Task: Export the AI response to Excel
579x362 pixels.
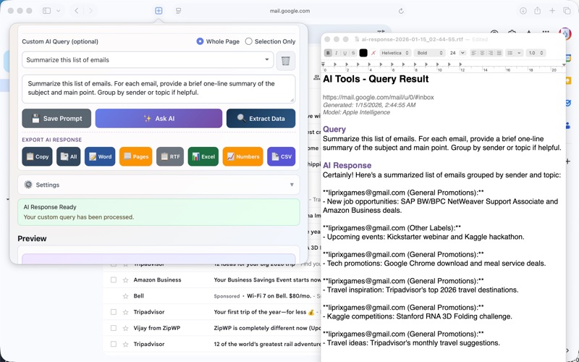Action: [x=203, y=156]
